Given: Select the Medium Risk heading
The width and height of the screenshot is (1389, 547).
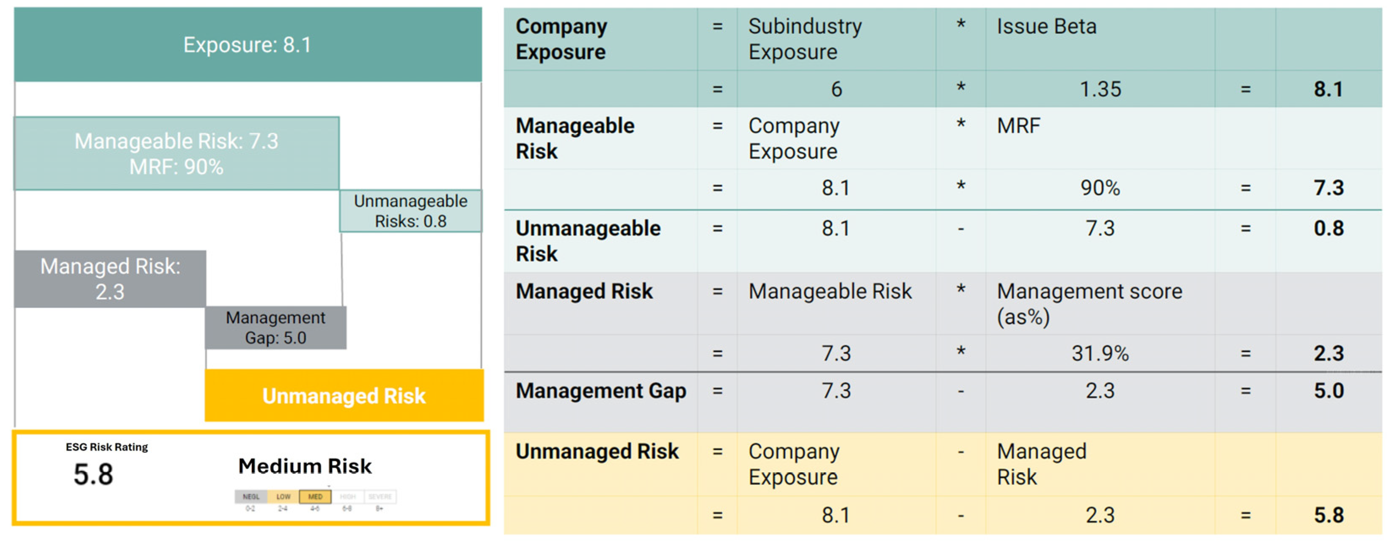Looking at the screenshot, I should pyautogui.click(x=305, y=466).
